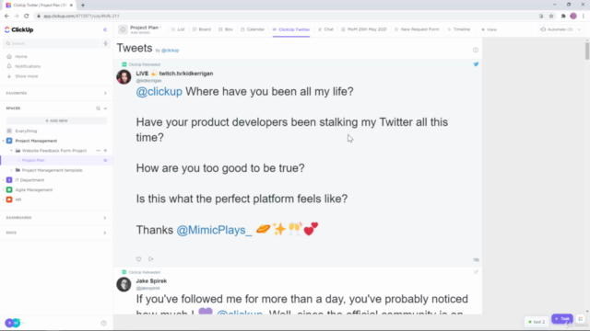Click the + Task button
590x331 pixels.
pyautogui.click(x=562, y=319)
